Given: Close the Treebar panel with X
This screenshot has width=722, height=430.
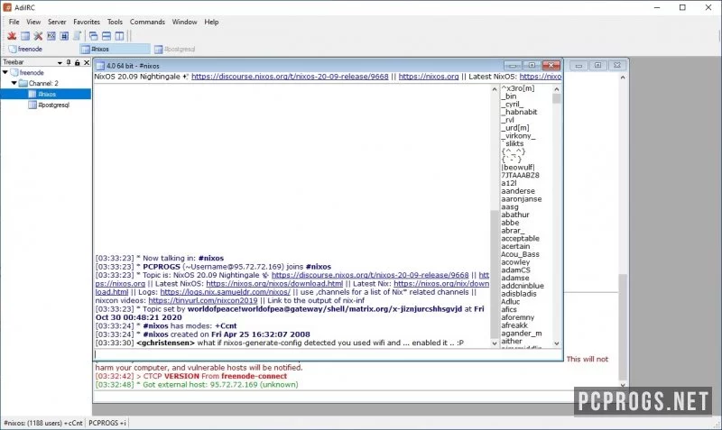Looking at the screenshot, I should click(87, 62).
